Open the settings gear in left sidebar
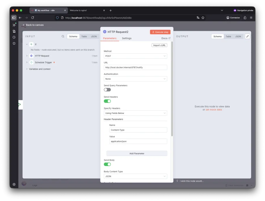The width and height of the screenshot is (265, 201). 14,184
